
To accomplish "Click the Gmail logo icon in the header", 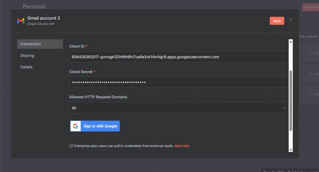I will coord(21,21).
